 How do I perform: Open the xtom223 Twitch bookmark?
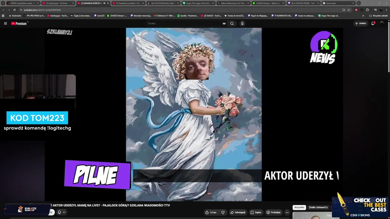(99, 16)
